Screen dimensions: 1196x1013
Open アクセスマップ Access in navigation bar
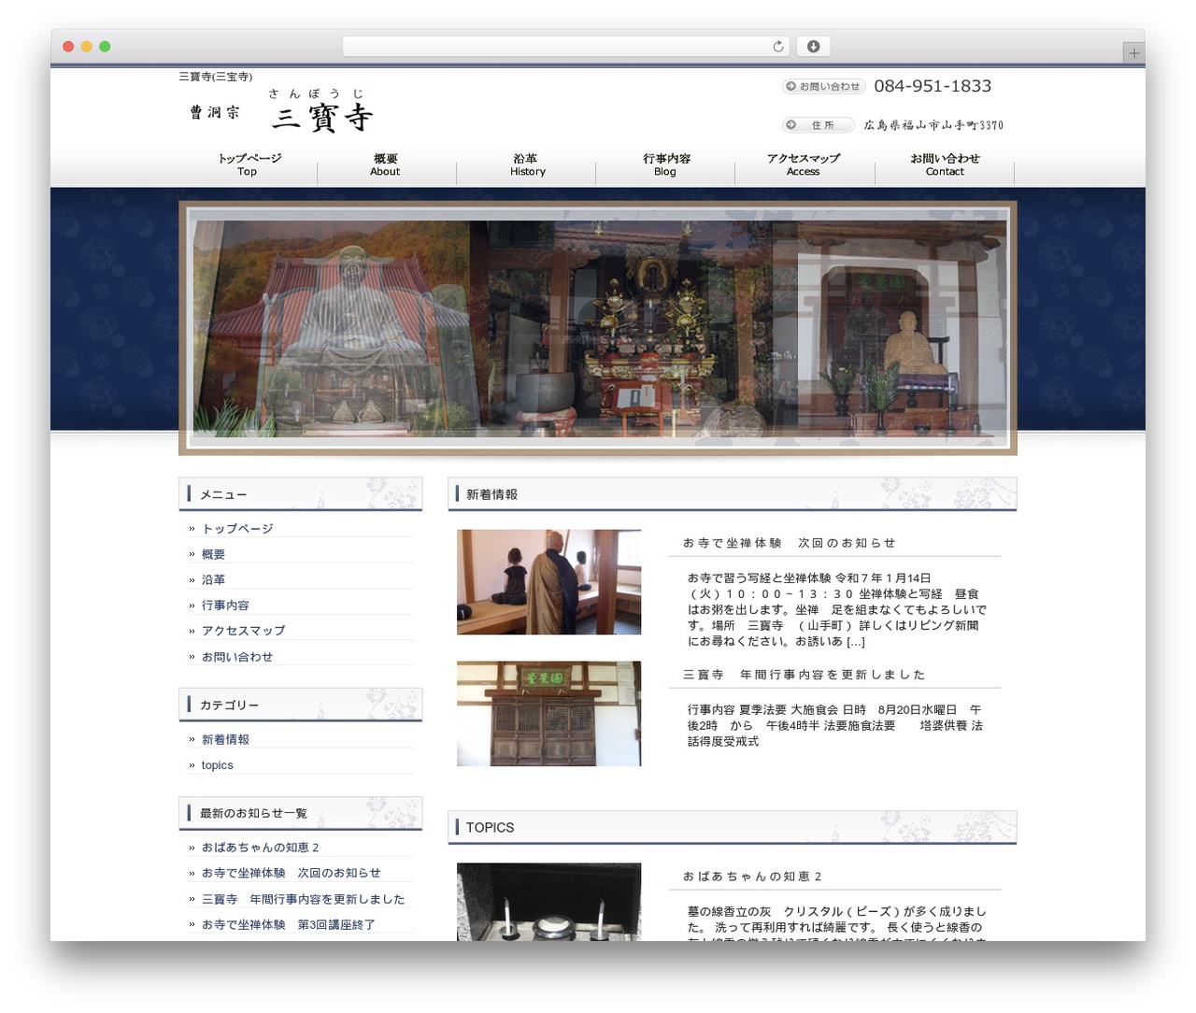[x=804, y=164]
